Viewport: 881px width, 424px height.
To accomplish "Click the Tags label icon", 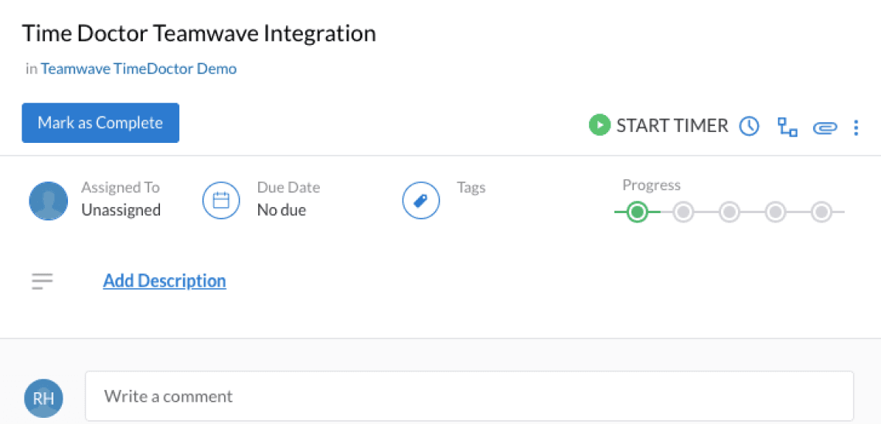I will point(421,201).
